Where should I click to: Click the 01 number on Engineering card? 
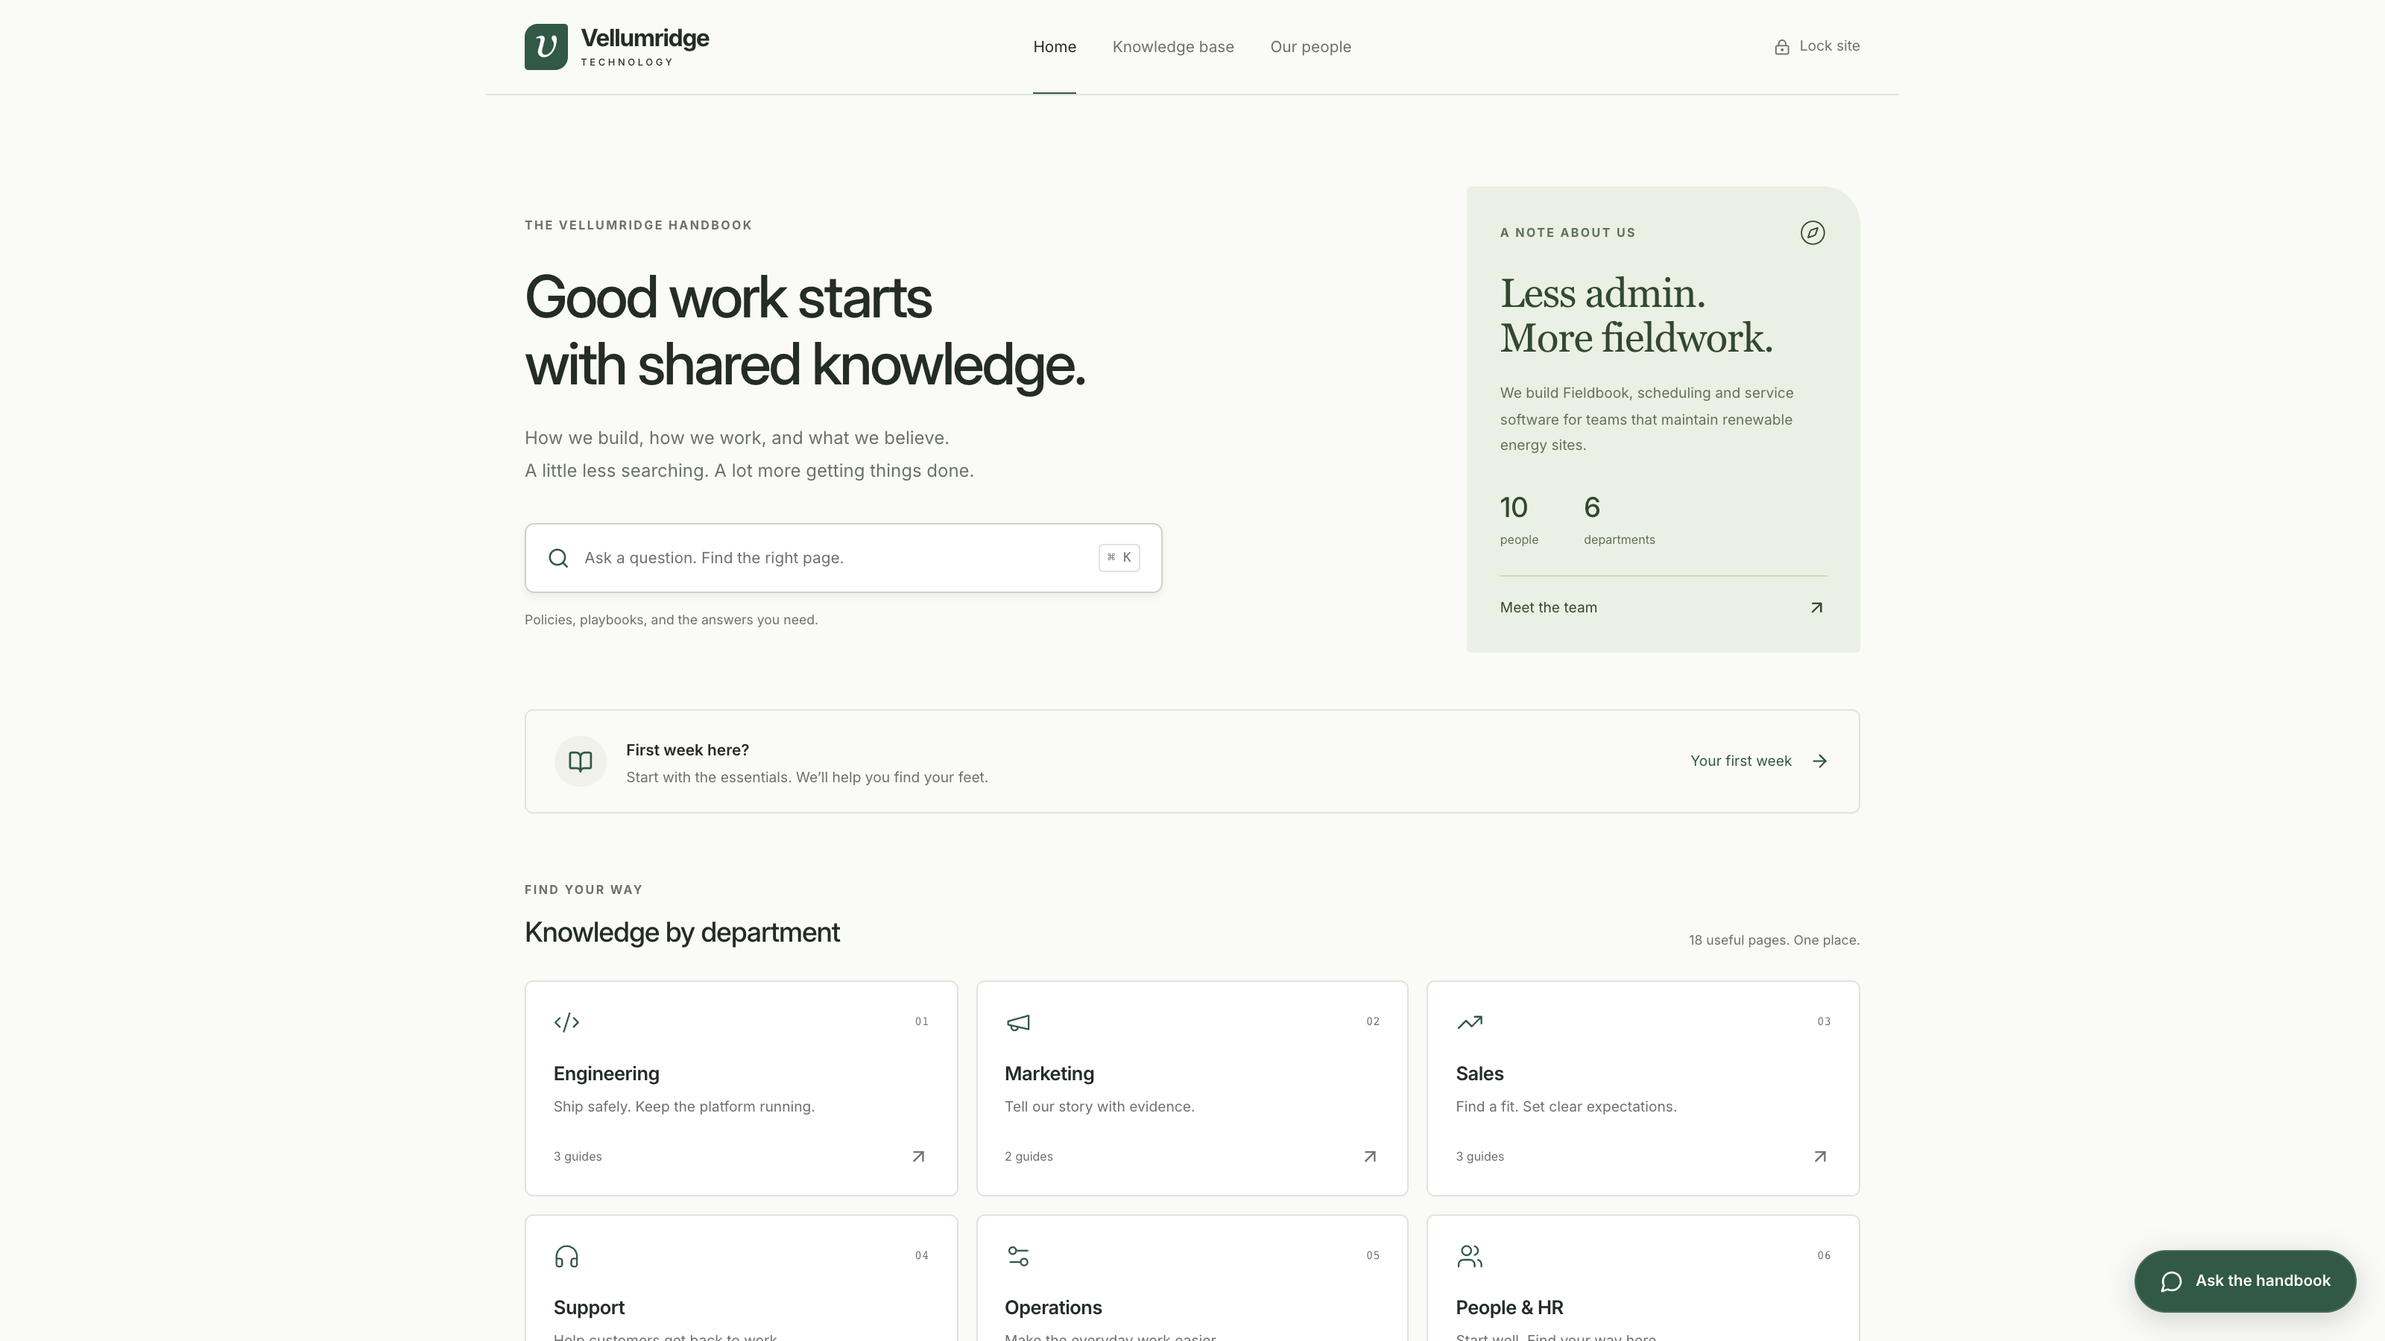[921, 1021]
